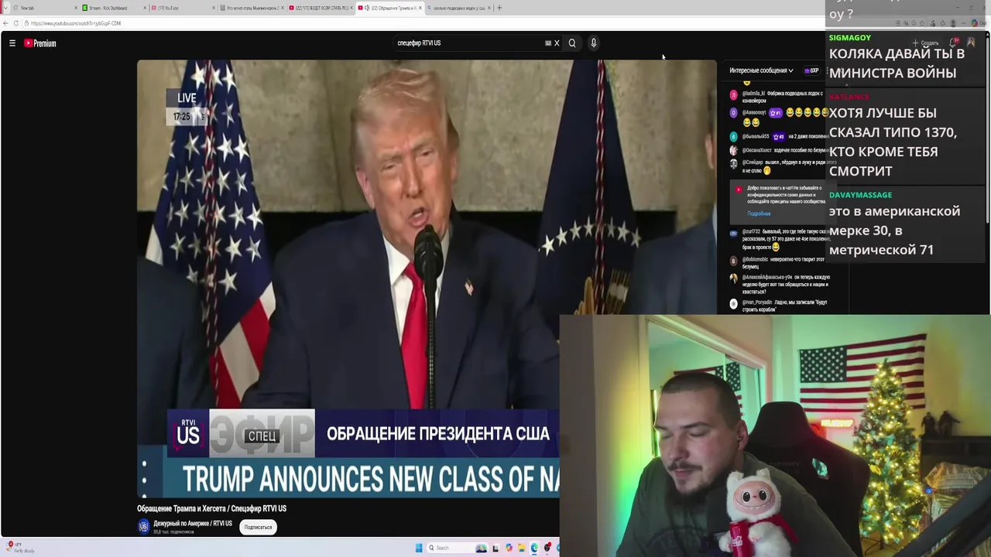This screenshot has width=991, height=557.
Task: Open RTVI US channel avatar
Action: [x=143, y=527]
